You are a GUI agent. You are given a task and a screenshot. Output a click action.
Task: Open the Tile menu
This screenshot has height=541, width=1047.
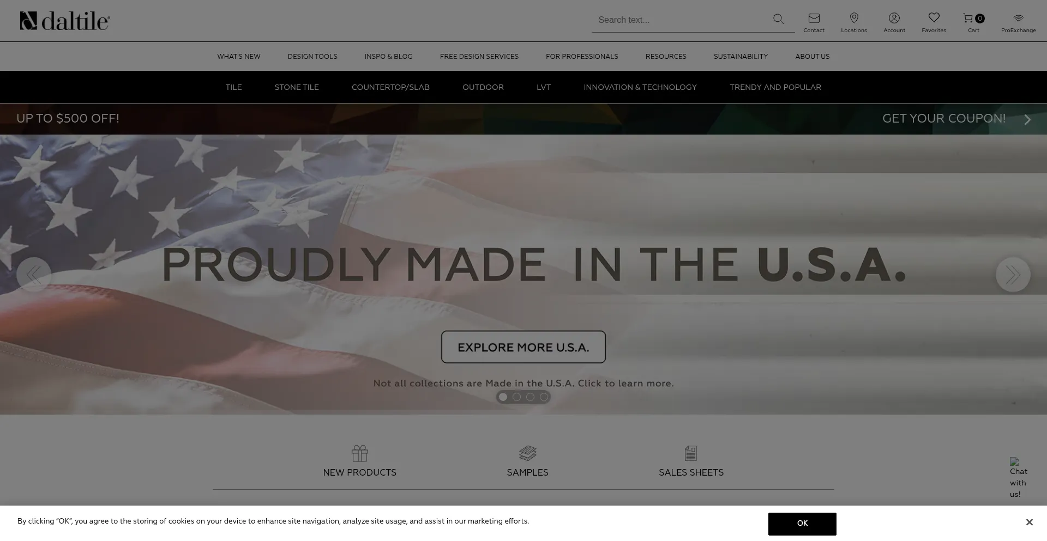[x=233, y=87]
